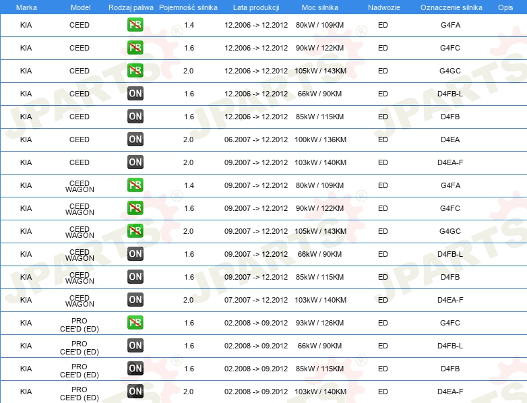Click ON diesel icon in CEED WAGON D4FB-L row

click(x=135, y=254)
